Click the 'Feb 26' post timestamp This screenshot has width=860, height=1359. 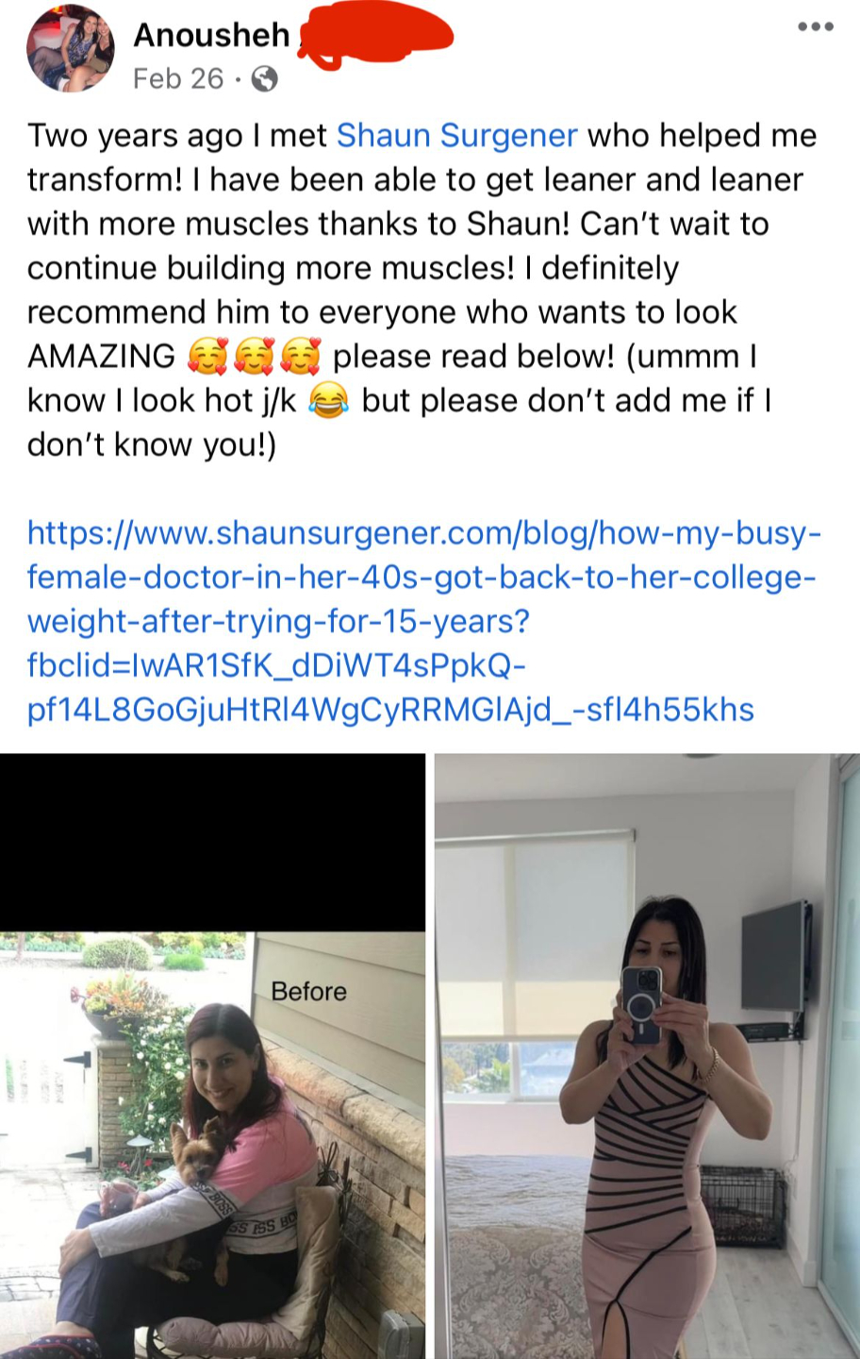(178, 78)
